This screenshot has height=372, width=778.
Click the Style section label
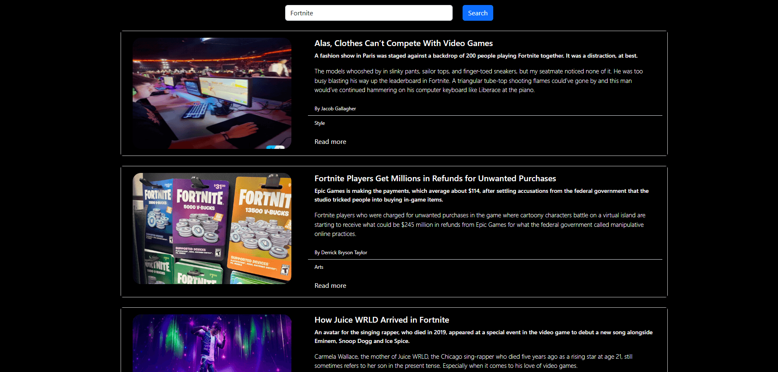(x=320, y=123)
